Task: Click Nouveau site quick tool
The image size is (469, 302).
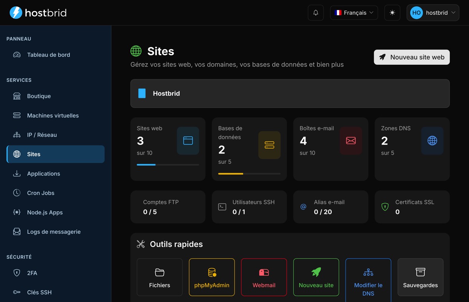Action: tap(316, 277)
